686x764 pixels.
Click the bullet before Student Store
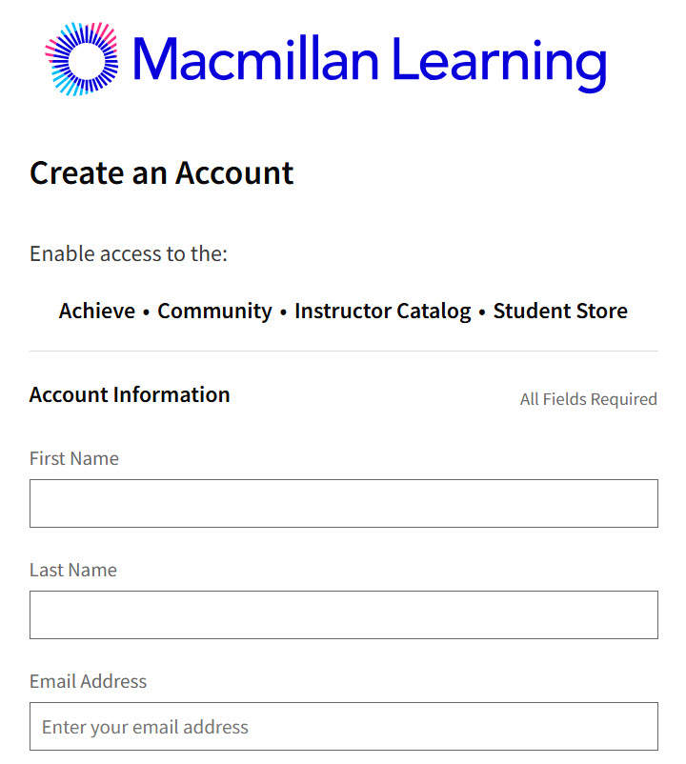point(482,312)
